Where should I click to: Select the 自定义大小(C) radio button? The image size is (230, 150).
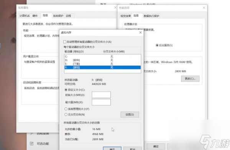(66, 90)
